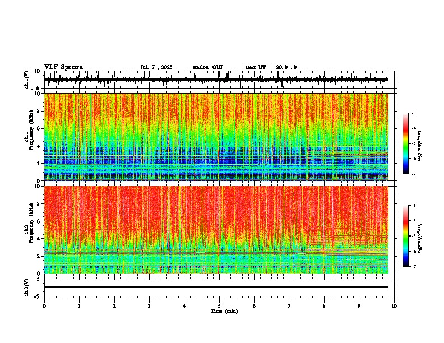Click the time axis tick label "6"
The width and height of the screenshot is (444, 343).
point(255,306)
